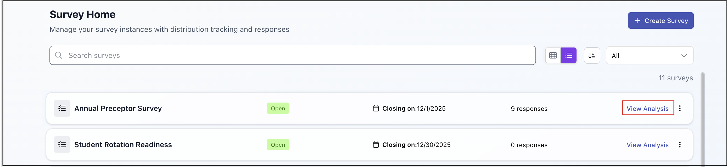Viewport: 727px width, 167px height.
Task: Click the survey list vertical scrollbar
Action: point(702,118)
